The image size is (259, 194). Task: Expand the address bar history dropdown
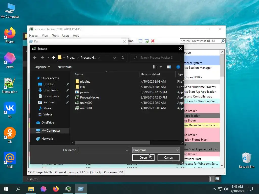coord(115,58)
